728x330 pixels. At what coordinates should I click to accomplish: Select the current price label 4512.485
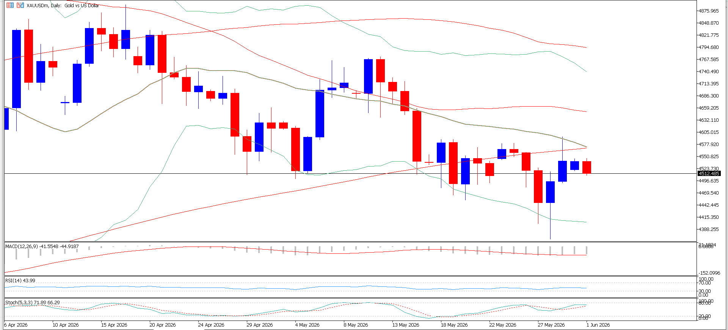point(709,174)
